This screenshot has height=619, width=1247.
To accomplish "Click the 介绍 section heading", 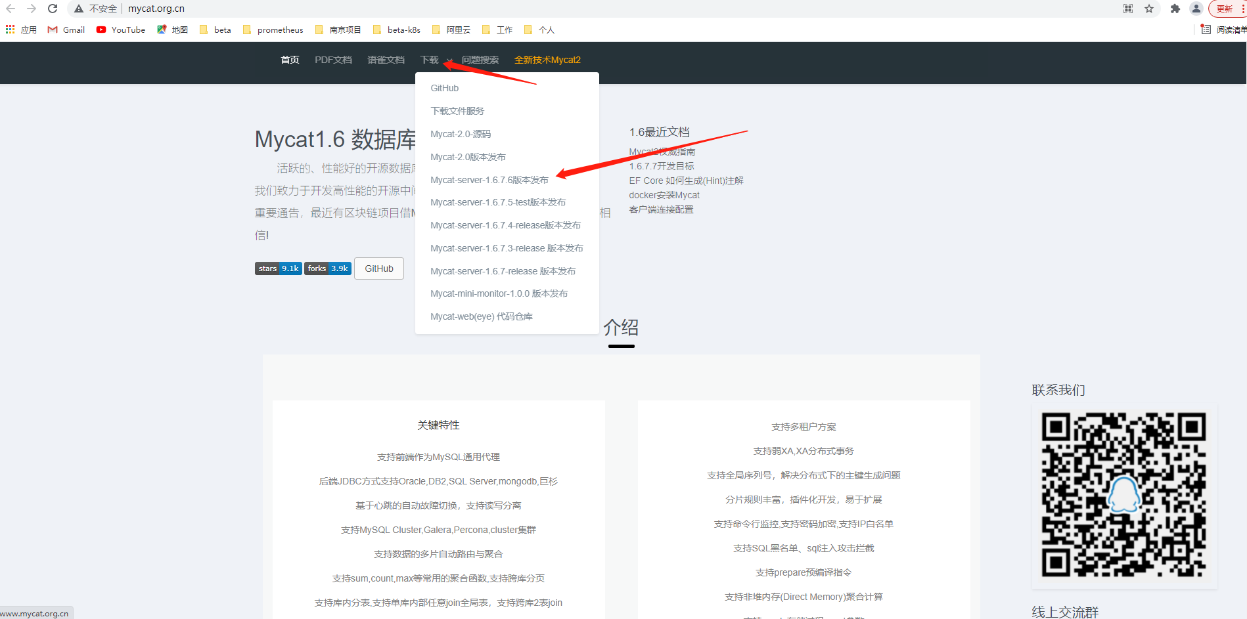I will [621, 327].
